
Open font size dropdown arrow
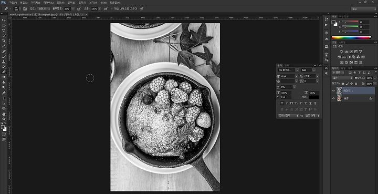pos(296,76)
